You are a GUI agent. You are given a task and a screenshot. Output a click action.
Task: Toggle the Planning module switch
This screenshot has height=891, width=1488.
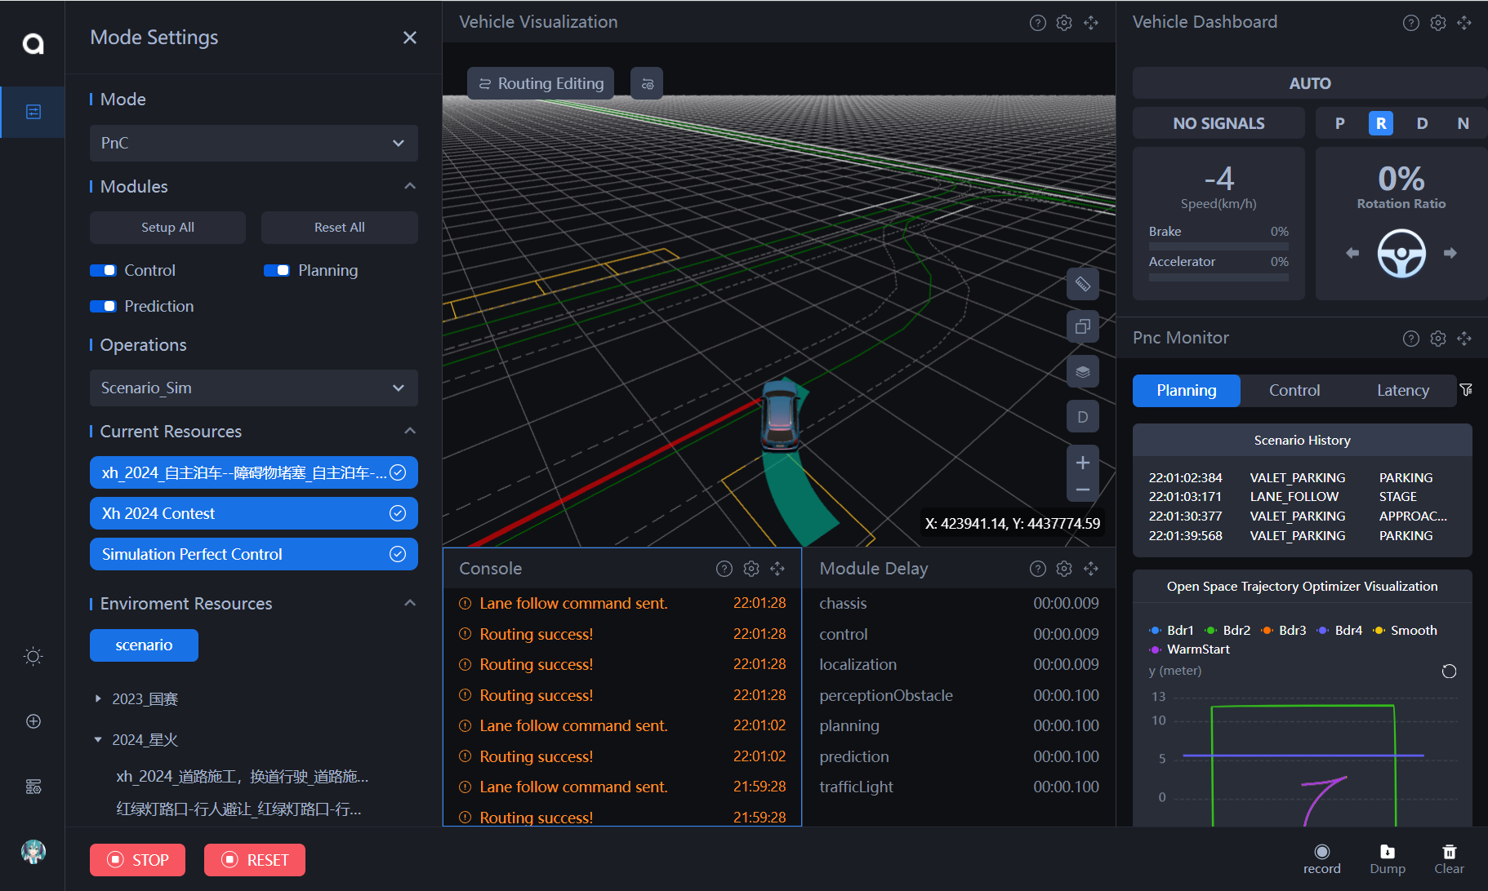pyautogui.click(x=277, y=271)
